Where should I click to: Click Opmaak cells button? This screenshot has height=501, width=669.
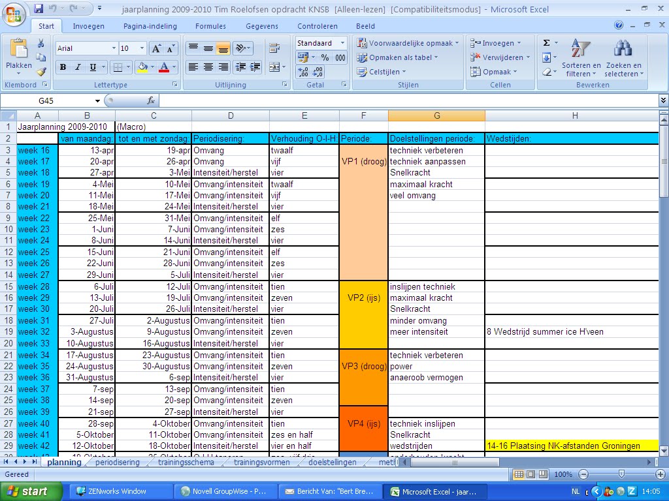tap(494, 72)
